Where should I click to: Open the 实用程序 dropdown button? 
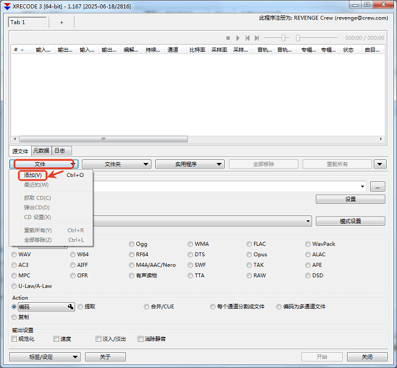189,164
